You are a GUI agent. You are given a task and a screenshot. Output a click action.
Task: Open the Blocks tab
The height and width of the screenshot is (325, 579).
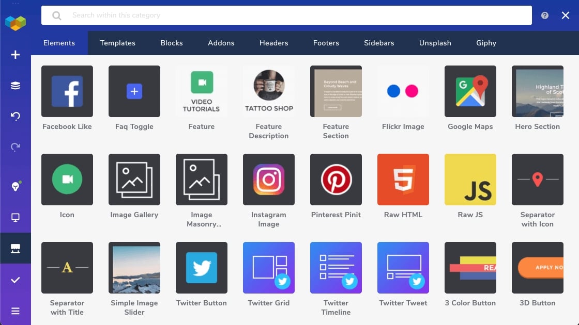(171, 43)
